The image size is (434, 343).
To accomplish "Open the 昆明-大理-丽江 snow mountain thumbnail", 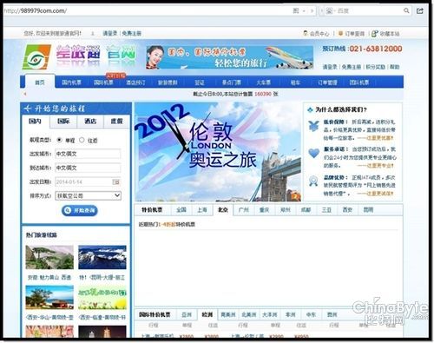I will 102,257.
